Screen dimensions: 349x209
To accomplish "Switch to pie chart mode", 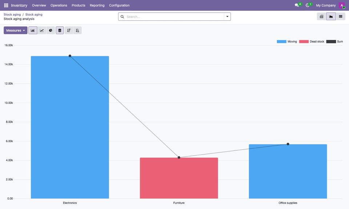I will pos(51,30).
